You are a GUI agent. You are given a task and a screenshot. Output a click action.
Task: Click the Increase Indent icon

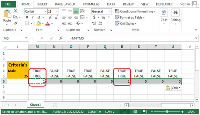point(70,23)
